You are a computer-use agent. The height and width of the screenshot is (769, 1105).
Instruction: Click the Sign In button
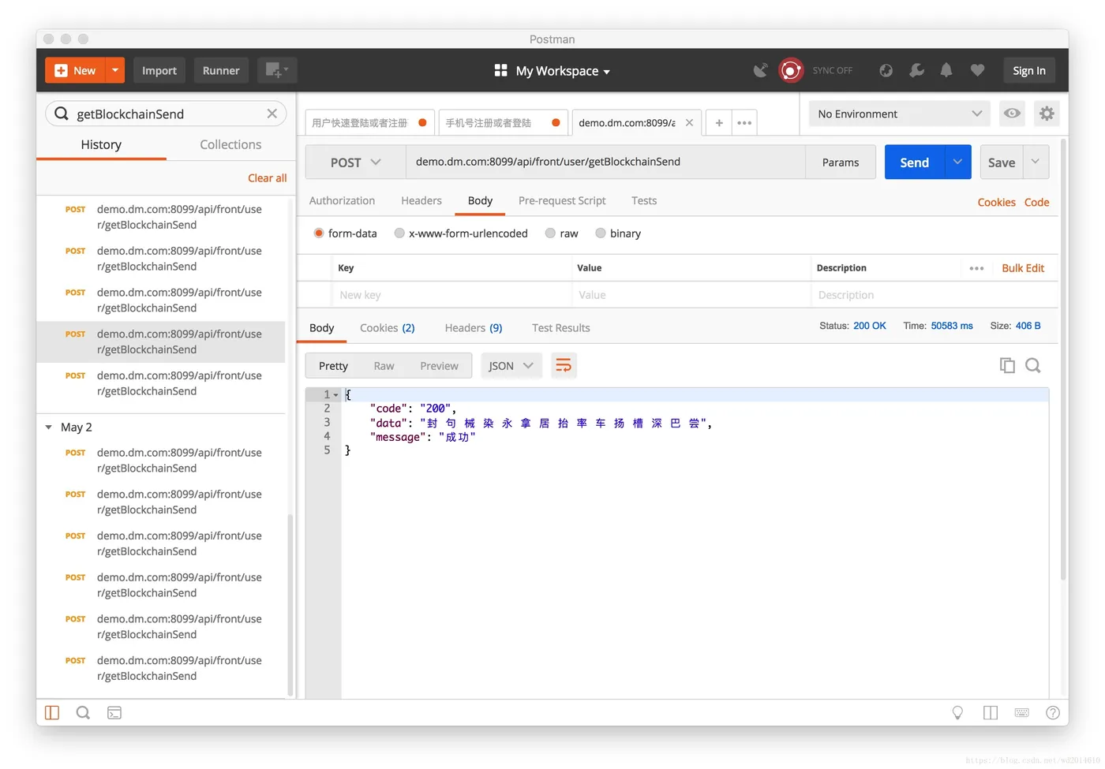pyautogui.click(x=1029, y=70)
